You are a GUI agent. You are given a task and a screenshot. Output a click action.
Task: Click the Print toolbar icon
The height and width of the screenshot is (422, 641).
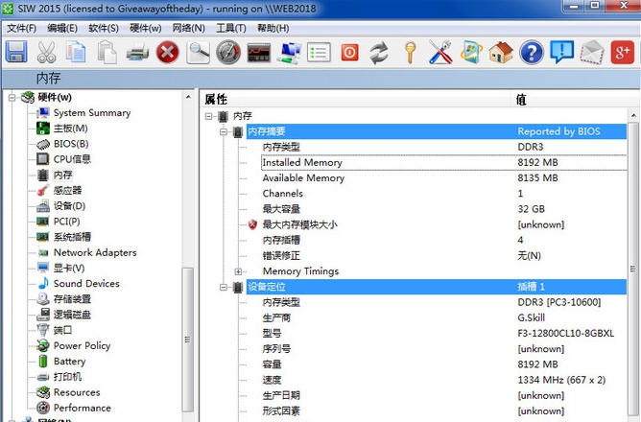click(x=137, y=53)
